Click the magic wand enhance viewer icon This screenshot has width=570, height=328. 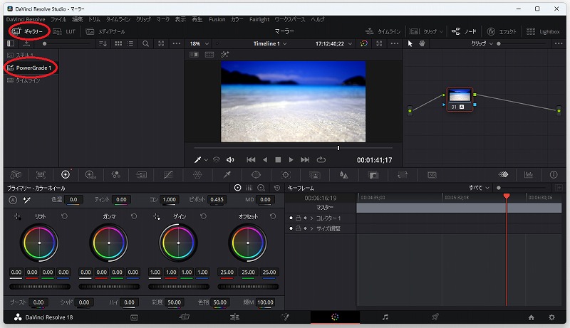tap(224, 54)
